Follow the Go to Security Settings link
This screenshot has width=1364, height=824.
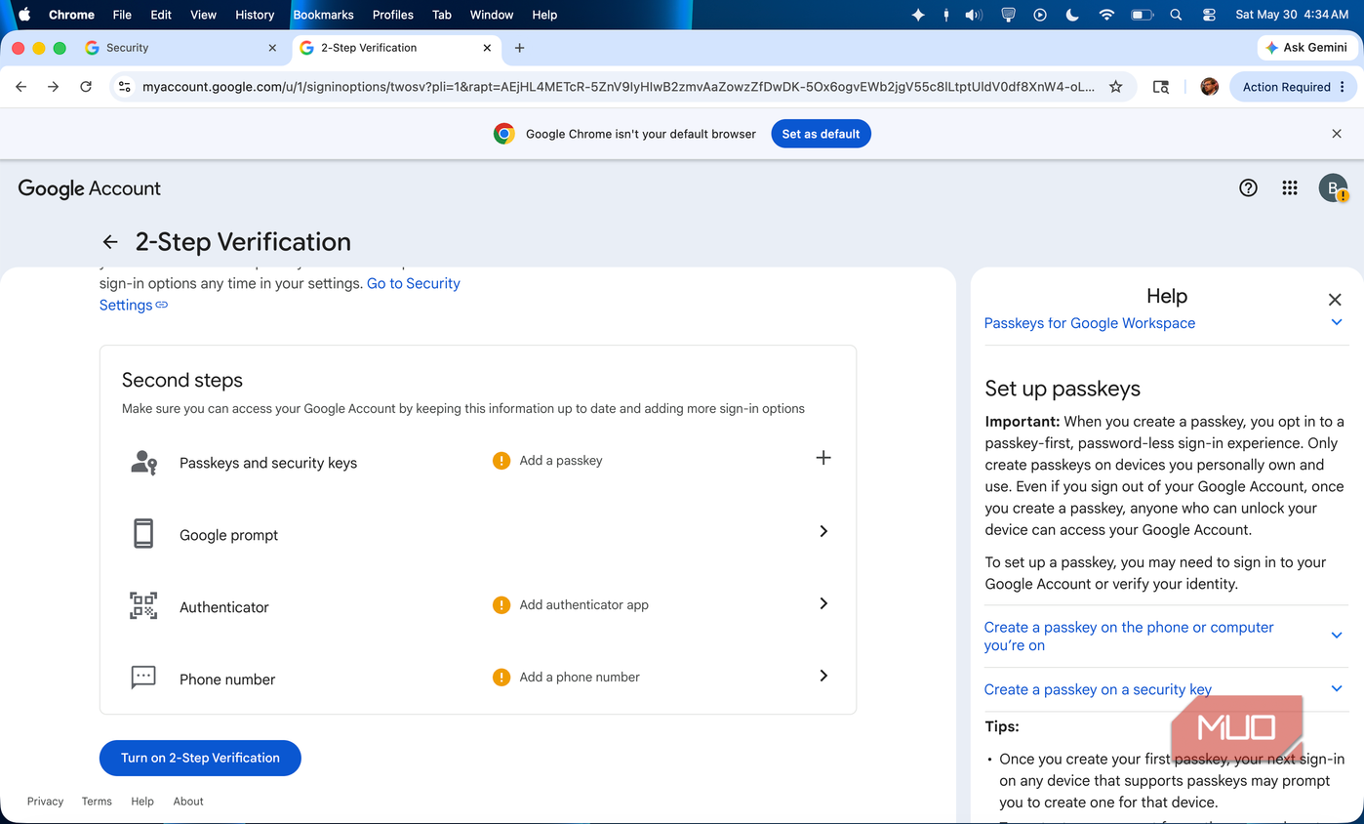(x=414, y=283)
